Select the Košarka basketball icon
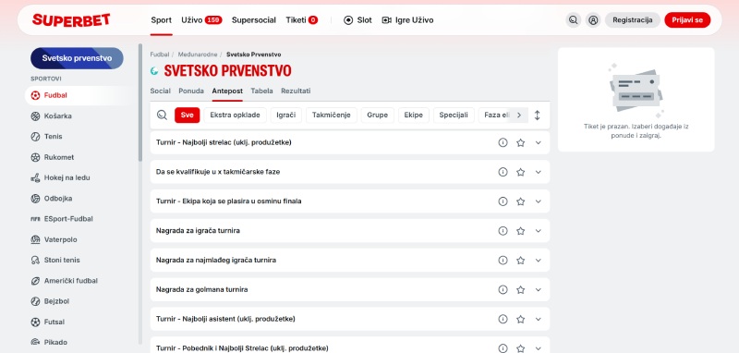Screen dimensions: 739x353 pyautogui.click(x=35, y=116)
